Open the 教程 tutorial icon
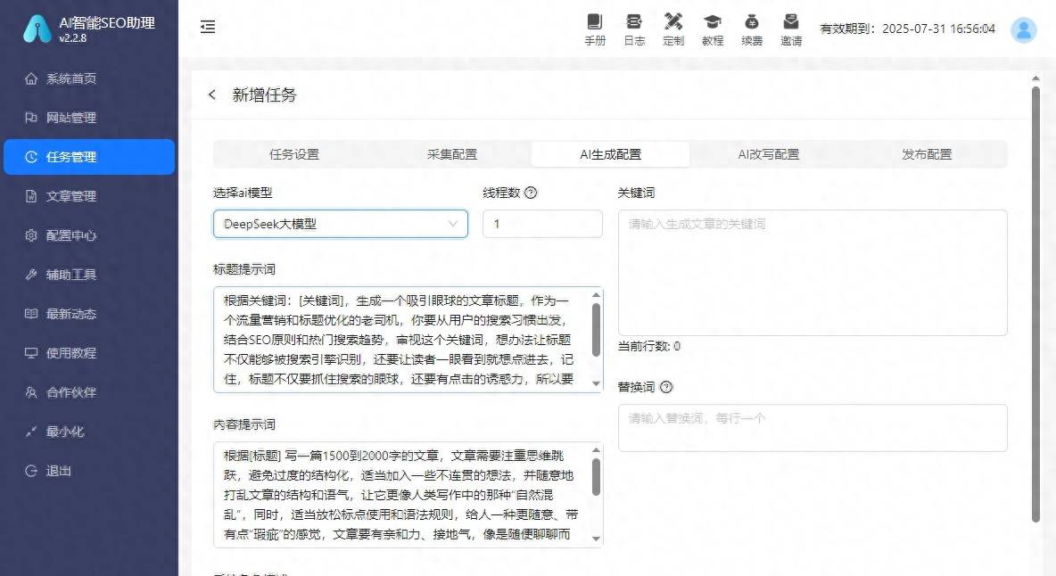The width and height of the screenshot is (1056, 576). pos(713,28)
